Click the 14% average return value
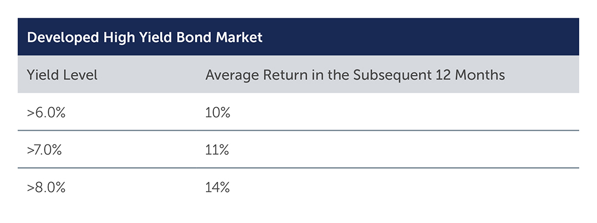This screenshot has width=597, height=223. point(218,187)
